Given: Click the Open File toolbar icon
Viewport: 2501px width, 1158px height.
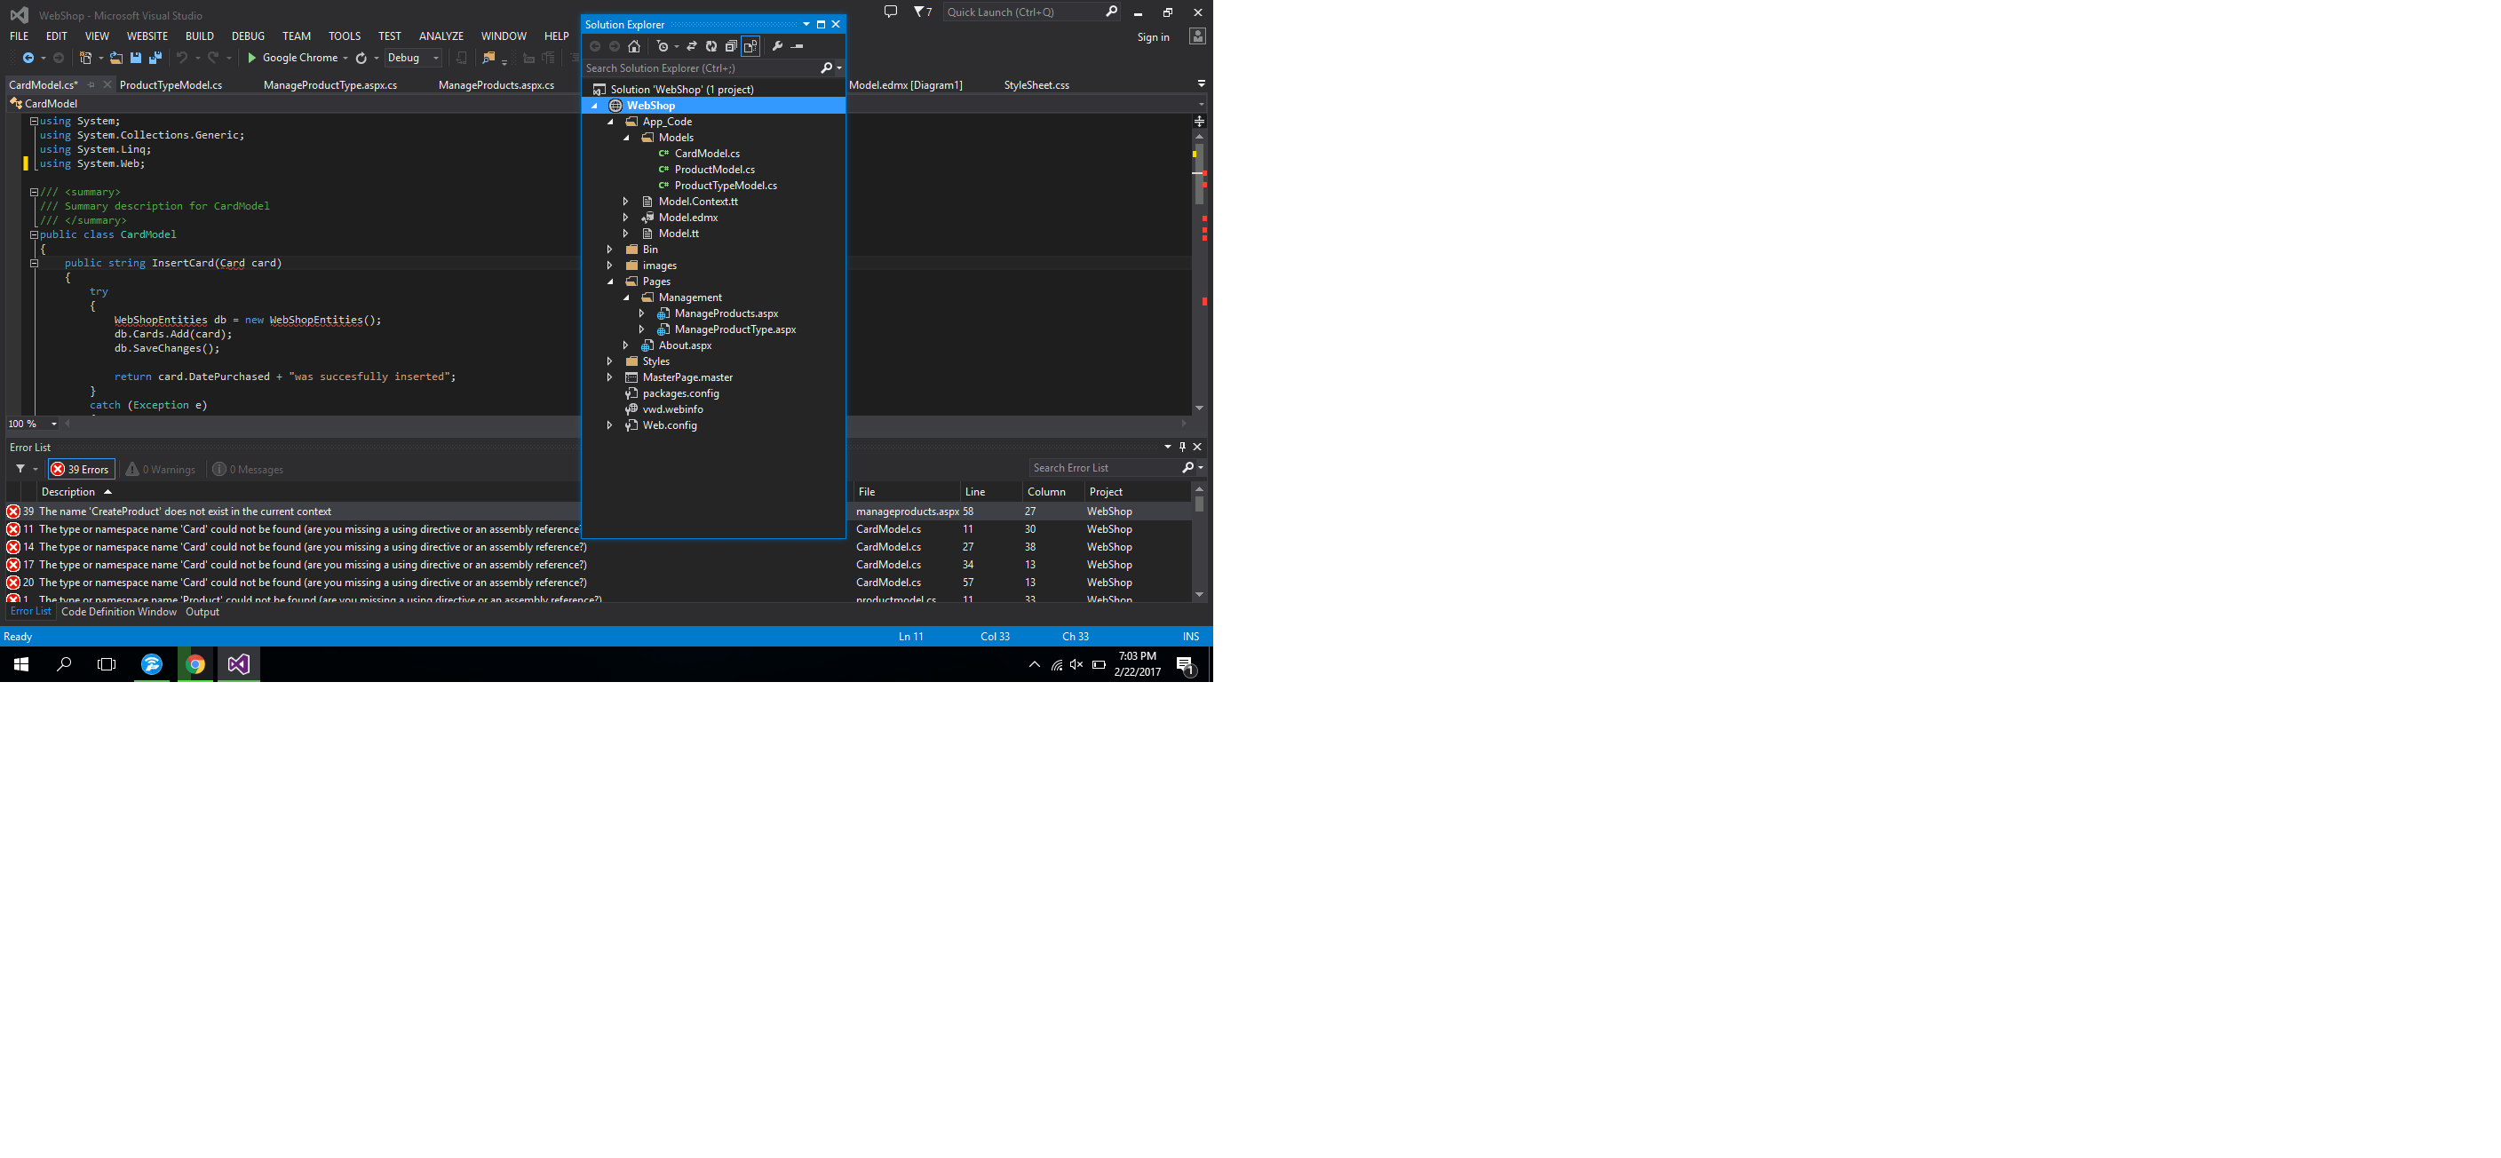Looking at the screenshot, I should point(115,59).
